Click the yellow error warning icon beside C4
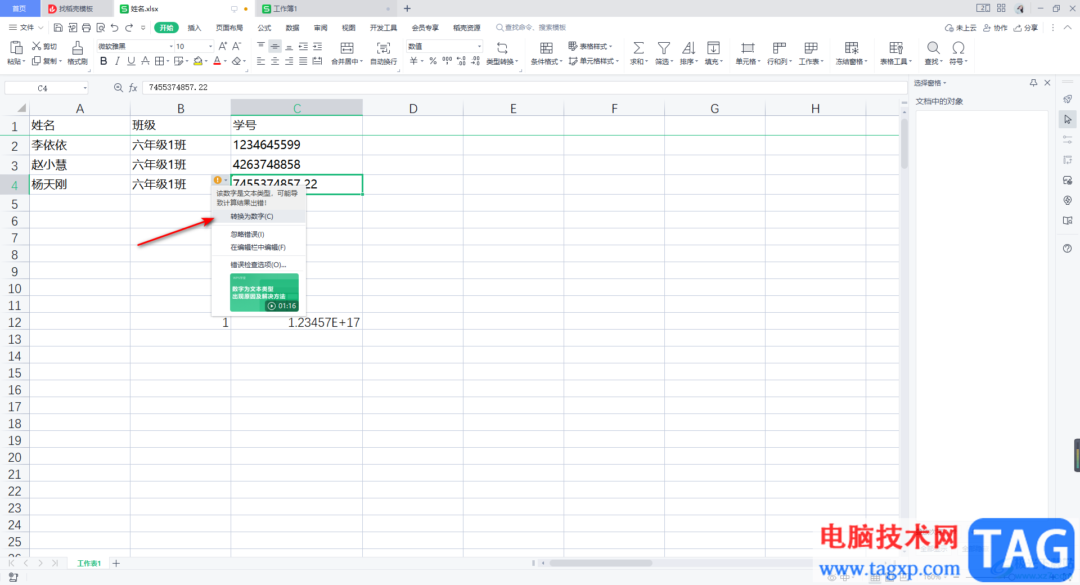 tap(217, 180)
